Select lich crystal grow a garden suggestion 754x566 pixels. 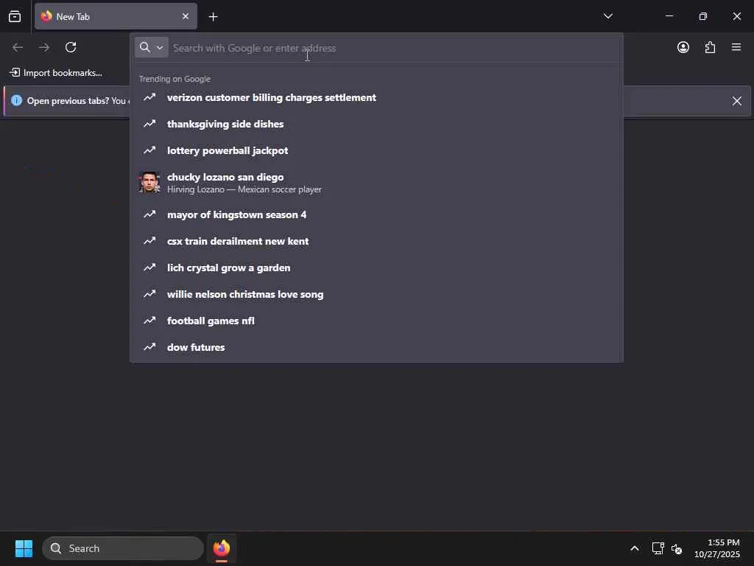click(376, 268)
